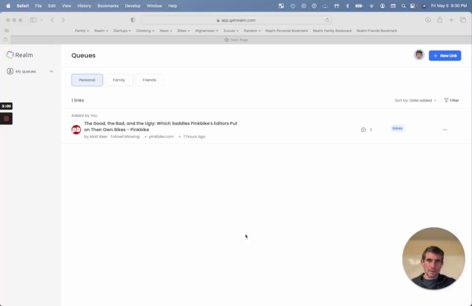
Task: Click the webcam bubble video
Action: coord(433,259)
